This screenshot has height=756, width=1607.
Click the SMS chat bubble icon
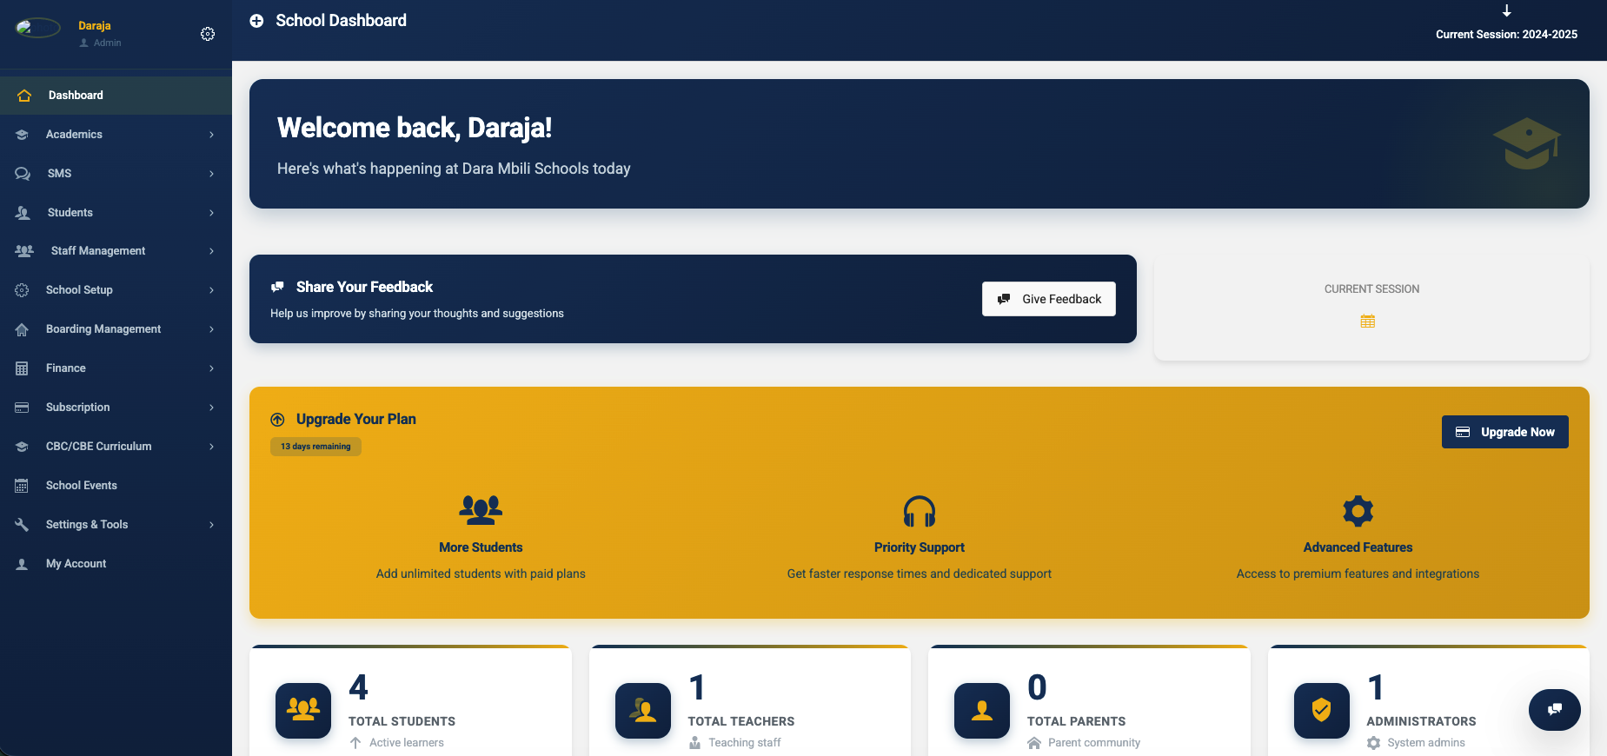pyautogui.click(x=23, y=174)
